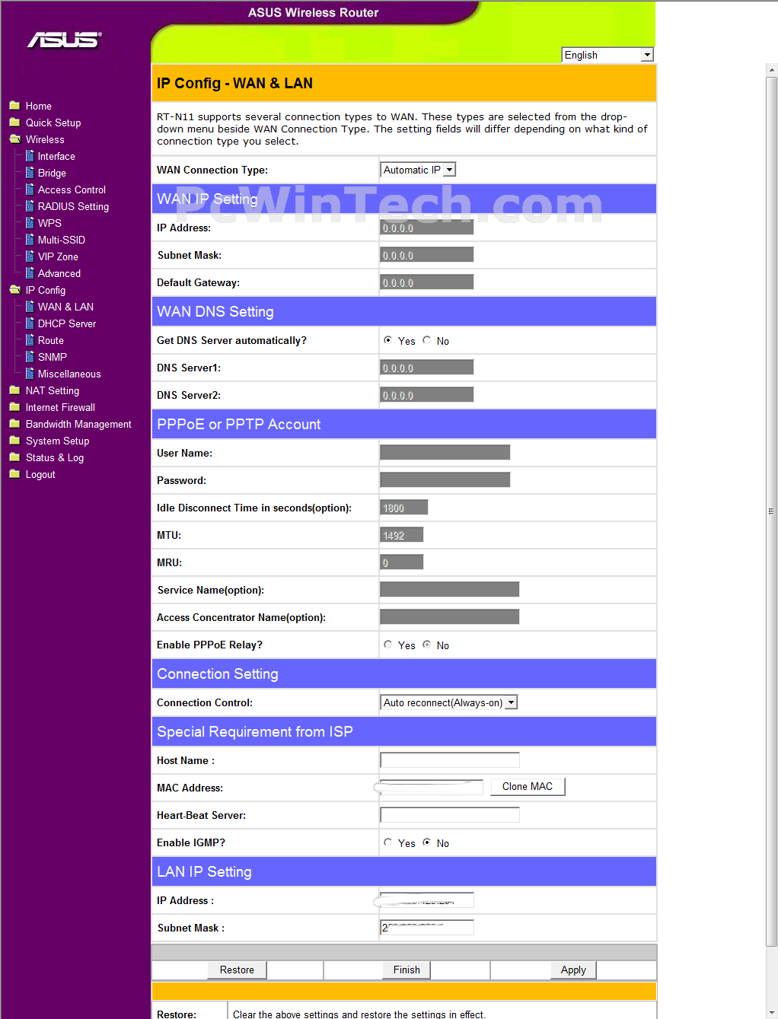Click the Internet Firewall folder icon
Screen dimensions: 778x1019
(14, 407)
